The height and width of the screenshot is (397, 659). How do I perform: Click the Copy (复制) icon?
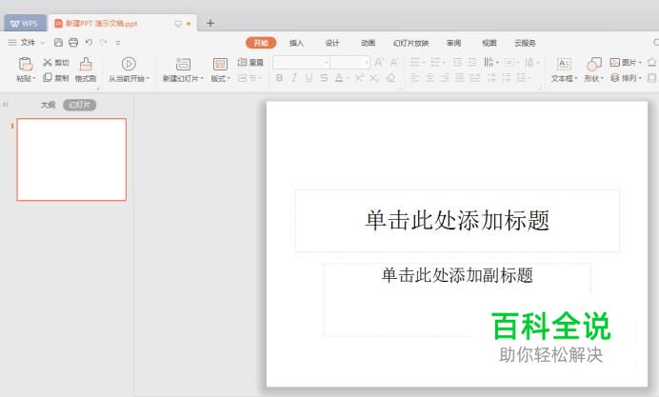tap(48, 78)
